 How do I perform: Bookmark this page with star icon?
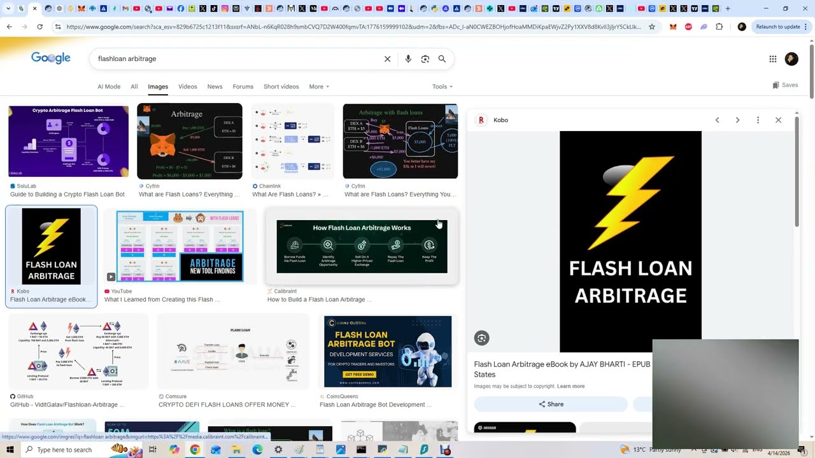651,27
